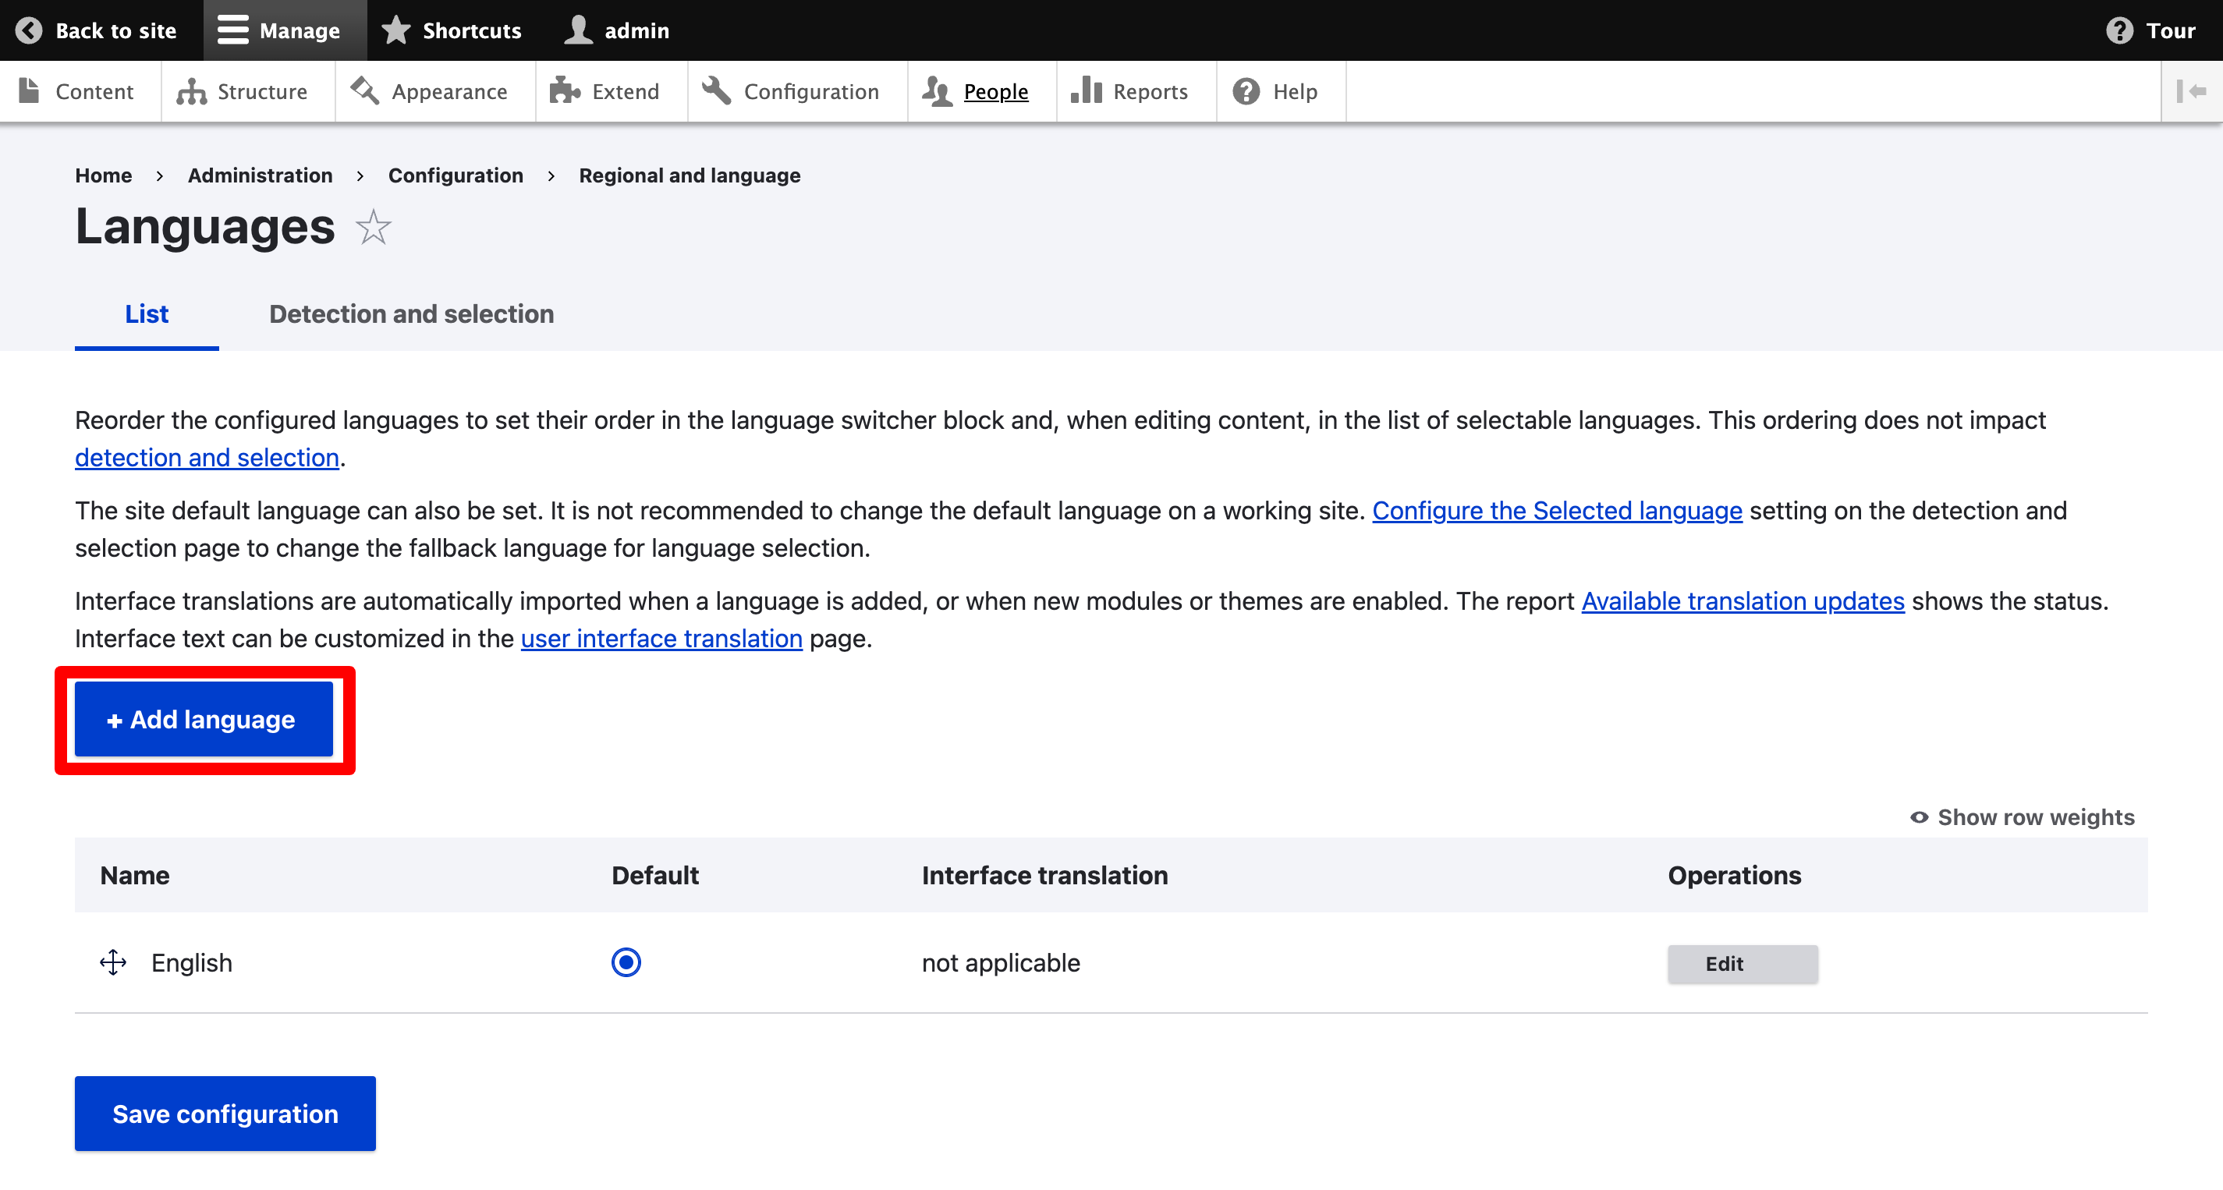Open the Tour help icon
2223x1190 pixels.
[2118, 30]
